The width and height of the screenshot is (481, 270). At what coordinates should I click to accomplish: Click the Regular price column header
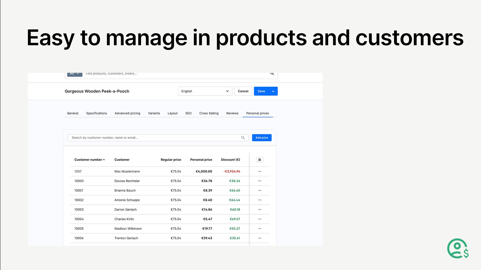[171, 160]
